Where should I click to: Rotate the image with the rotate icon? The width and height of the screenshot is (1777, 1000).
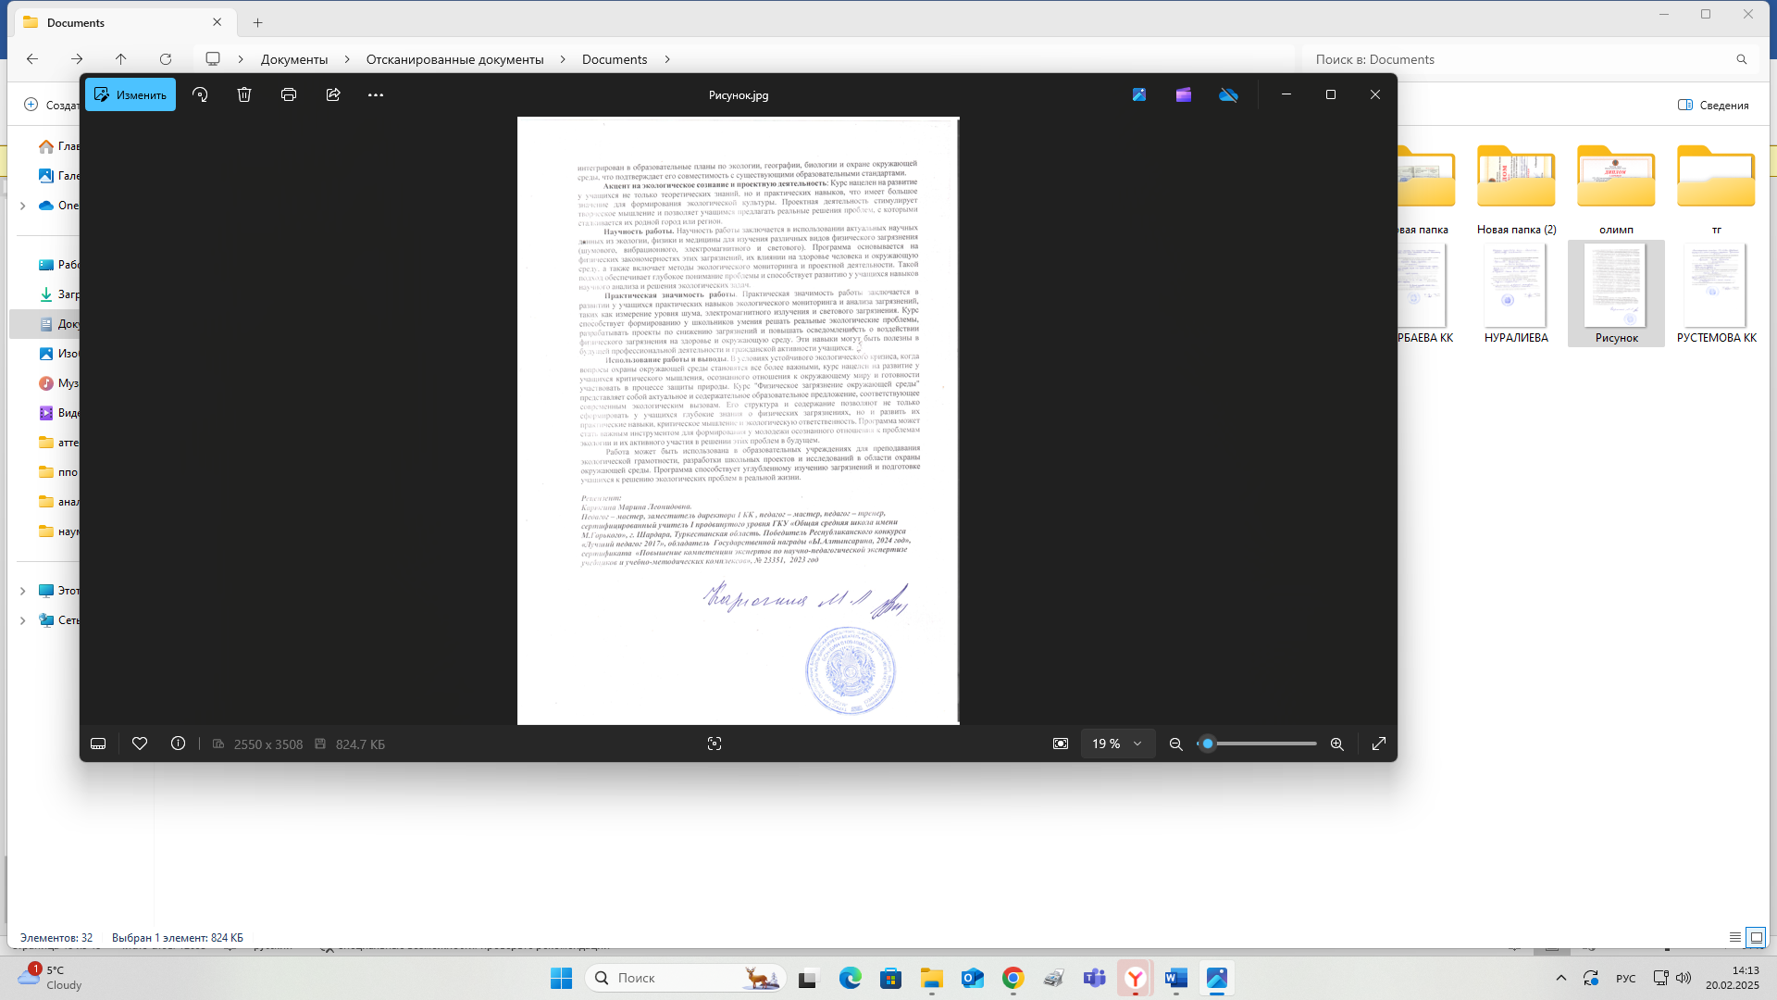(x=200, y=94)
